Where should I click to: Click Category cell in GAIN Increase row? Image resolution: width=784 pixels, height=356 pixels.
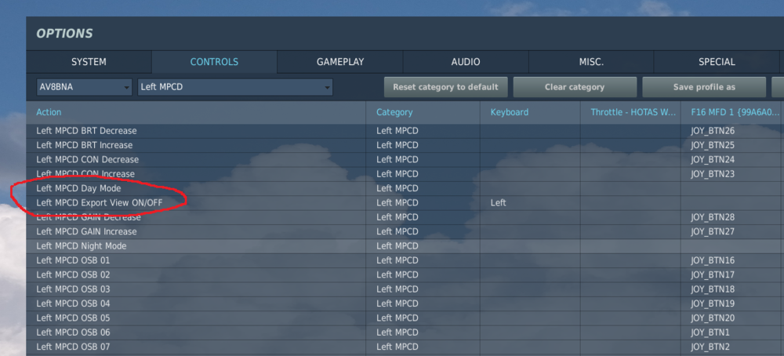pyautogui.click(x=423, y=232)
